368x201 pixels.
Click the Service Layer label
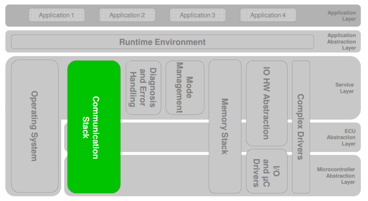pyautogui.click(x=344, y=88)
